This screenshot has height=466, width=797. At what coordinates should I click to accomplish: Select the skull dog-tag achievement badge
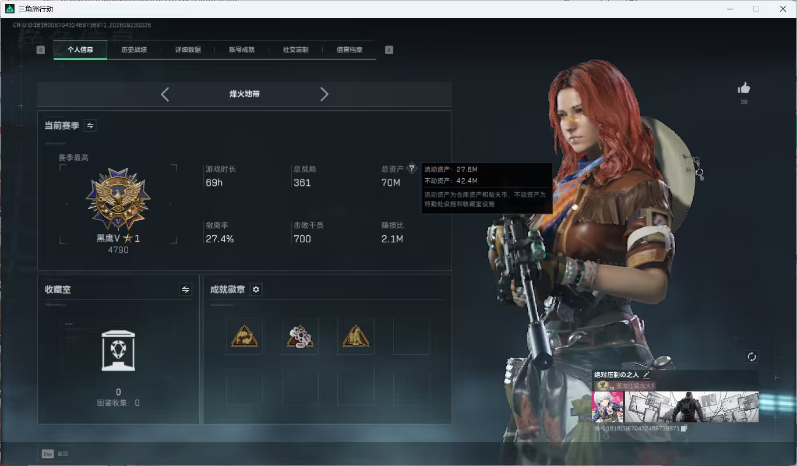coord(300,336)
